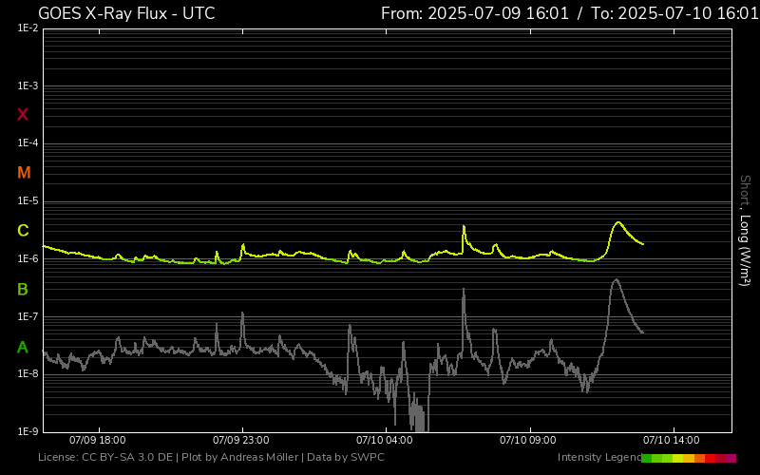Click the 1E-8 y-axis label
Image resolution: width=760 pixels, height=475 pixels.
pyautogui.click(x=28, y=374)
